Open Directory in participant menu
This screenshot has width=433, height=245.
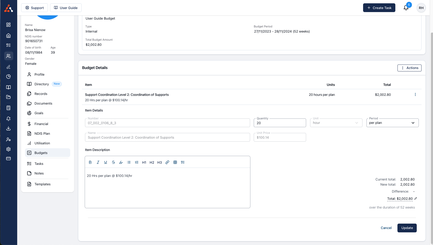(x=48, y=84)
